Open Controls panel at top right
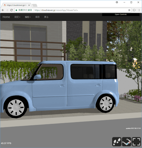The width and height of the screenshot is (142, 148). 121,15
